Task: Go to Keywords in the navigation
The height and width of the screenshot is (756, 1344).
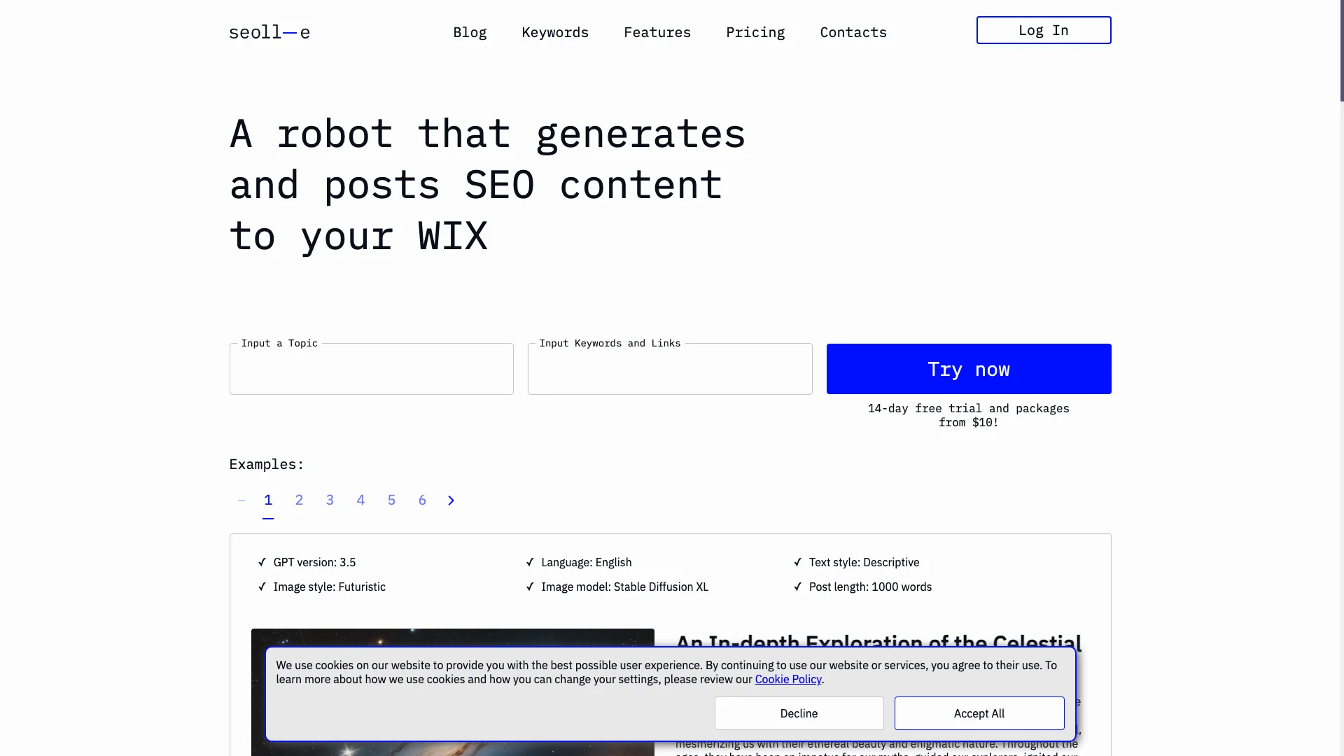Action: click(x=555, y=32)
